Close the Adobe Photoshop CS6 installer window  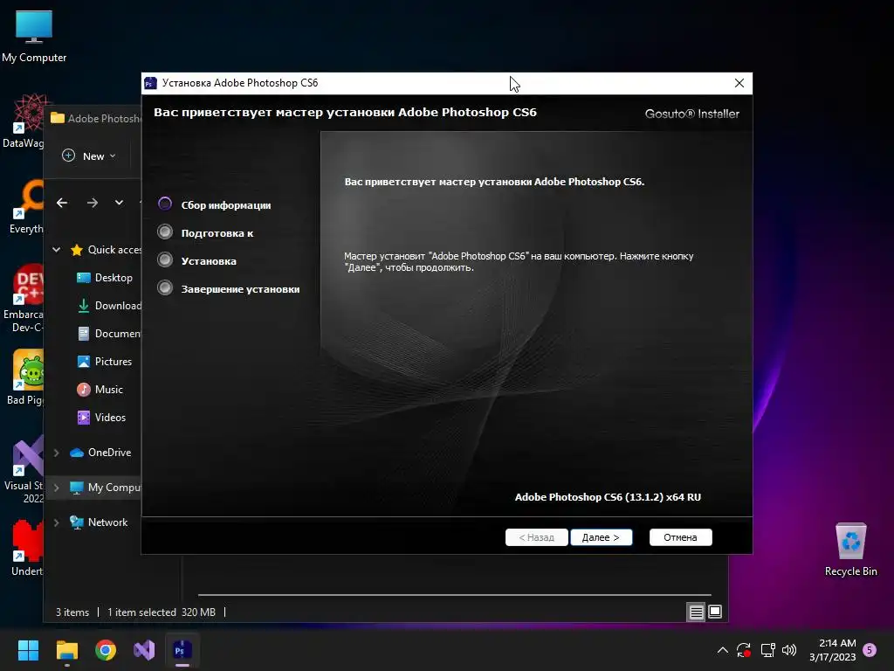739,83
